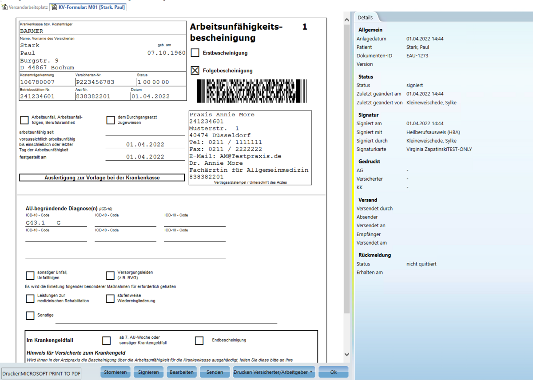
Task: Click the first ICD-10 code field G43.1
Action: tap(56, 222)
